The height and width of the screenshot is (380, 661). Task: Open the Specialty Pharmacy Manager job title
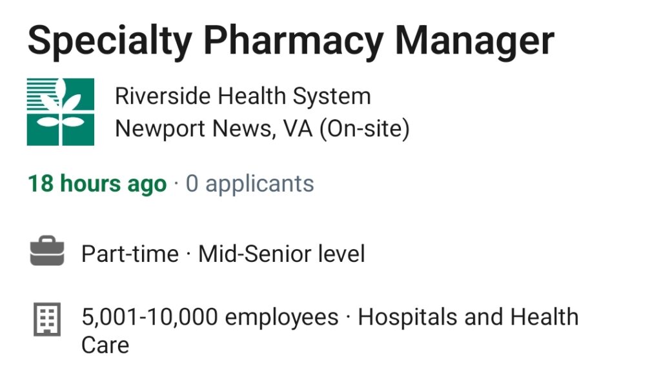click(x=291, y=41)
